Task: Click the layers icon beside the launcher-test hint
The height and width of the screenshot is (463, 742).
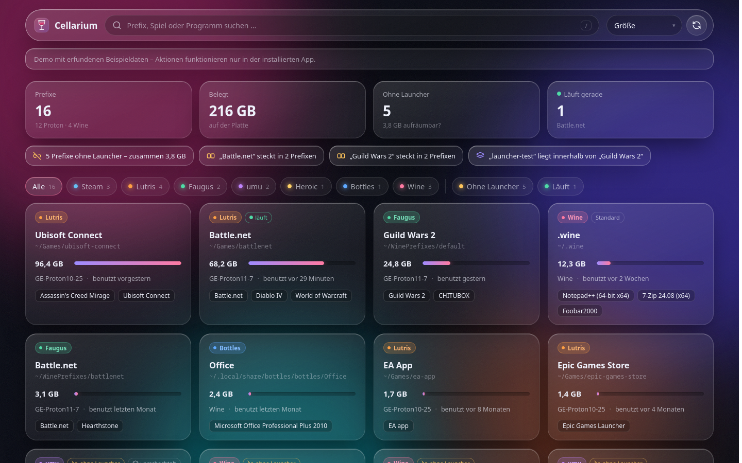Action: coord(480,155)
